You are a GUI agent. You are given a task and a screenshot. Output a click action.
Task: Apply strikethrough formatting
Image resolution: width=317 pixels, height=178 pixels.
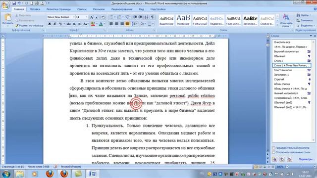(69, 24)
